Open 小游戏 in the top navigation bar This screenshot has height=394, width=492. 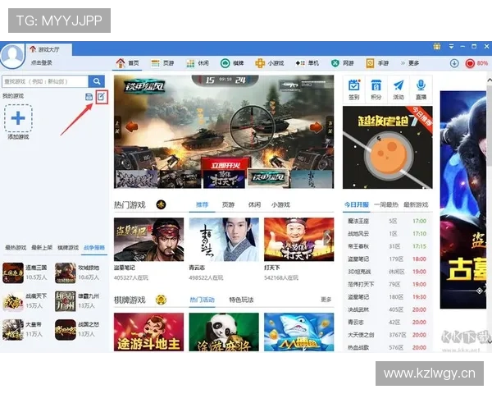click(270, 63)
